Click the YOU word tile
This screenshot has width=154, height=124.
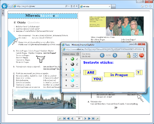(97, 79)
